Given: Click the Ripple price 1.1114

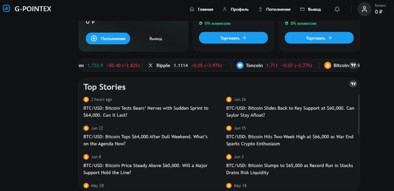Looking at the screenshot, I should (x=181, y=65).
